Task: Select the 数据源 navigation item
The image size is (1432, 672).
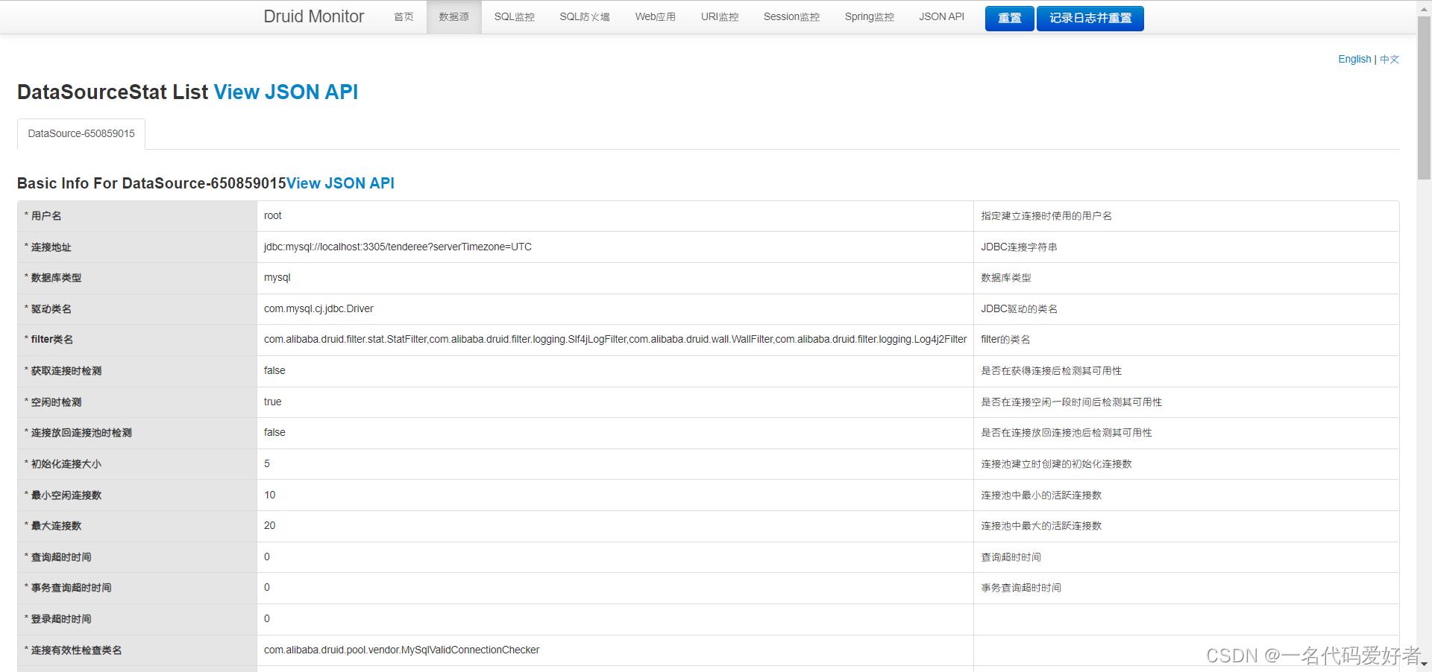Action: click(453, 16)
